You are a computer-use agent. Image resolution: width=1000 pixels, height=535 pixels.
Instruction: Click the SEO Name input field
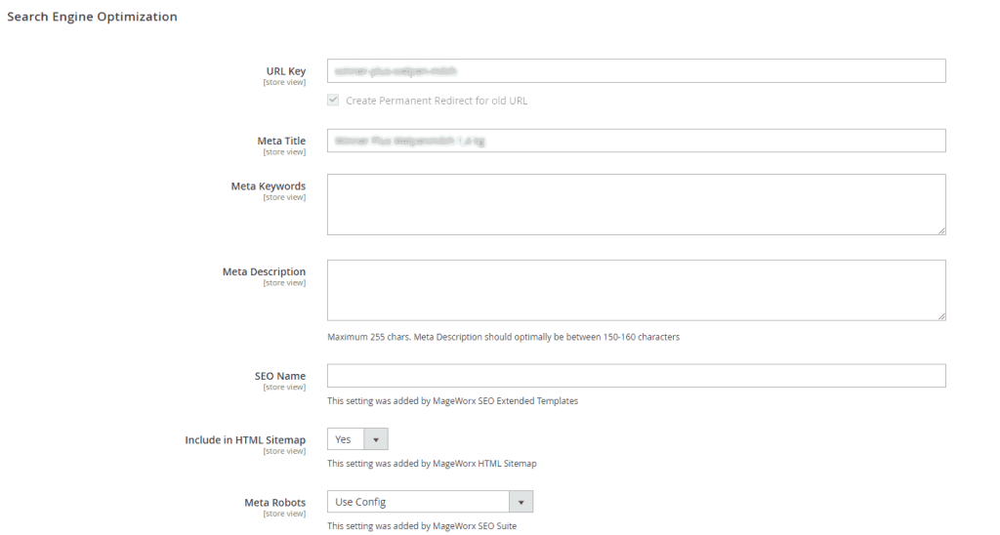coord(636,376)
